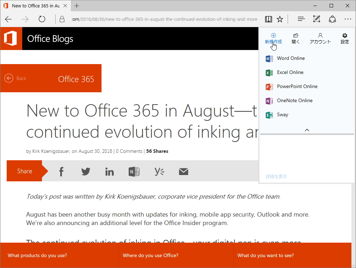356x268 pixels.
Task: Open Excel Online
Action: click(290, 72)
